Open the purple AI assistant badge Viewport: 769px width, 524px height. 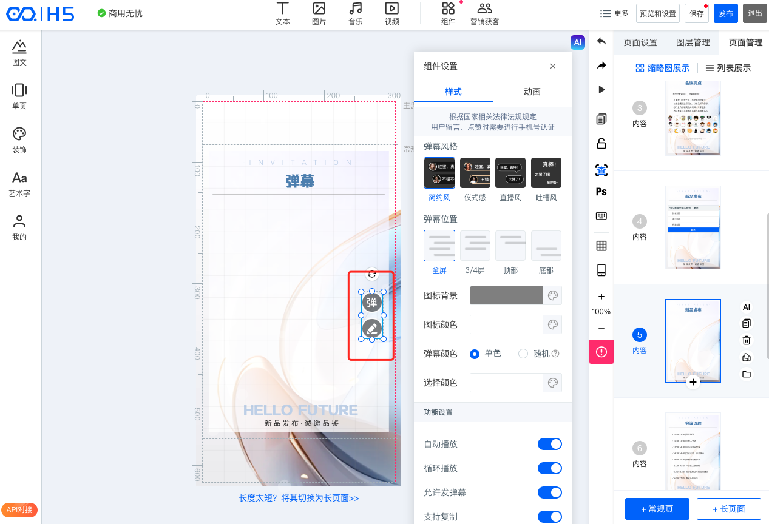(x=578, y=42)
